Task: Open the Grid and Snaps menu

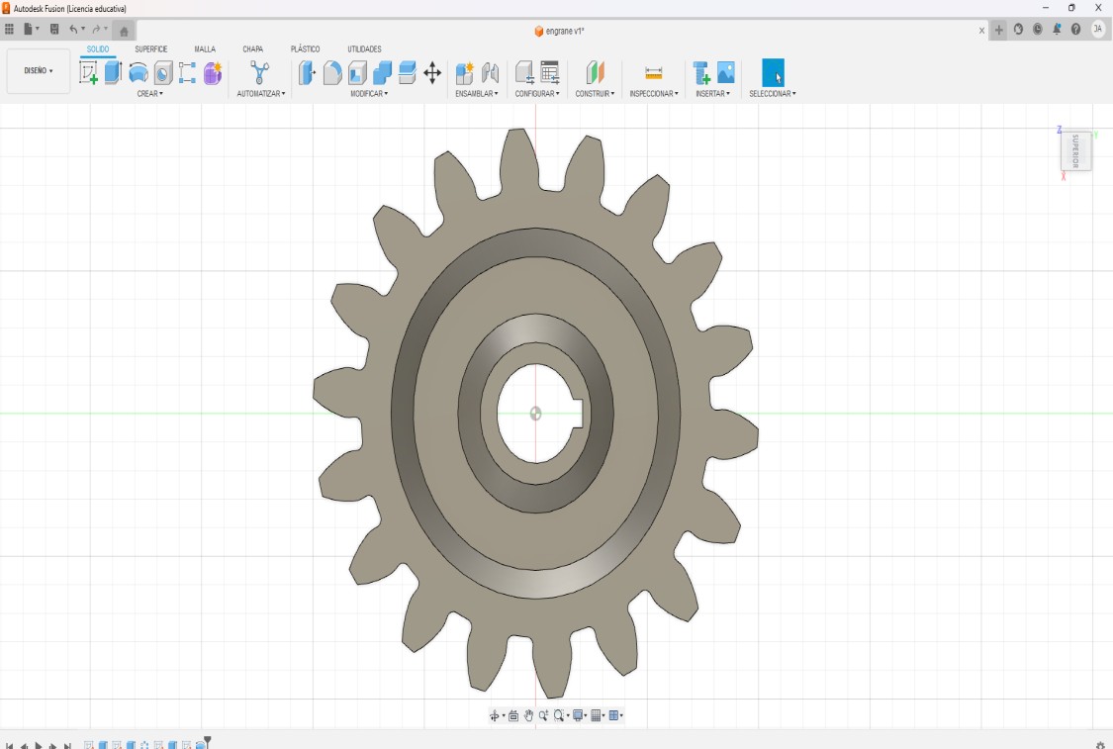Action: point(597,715)
